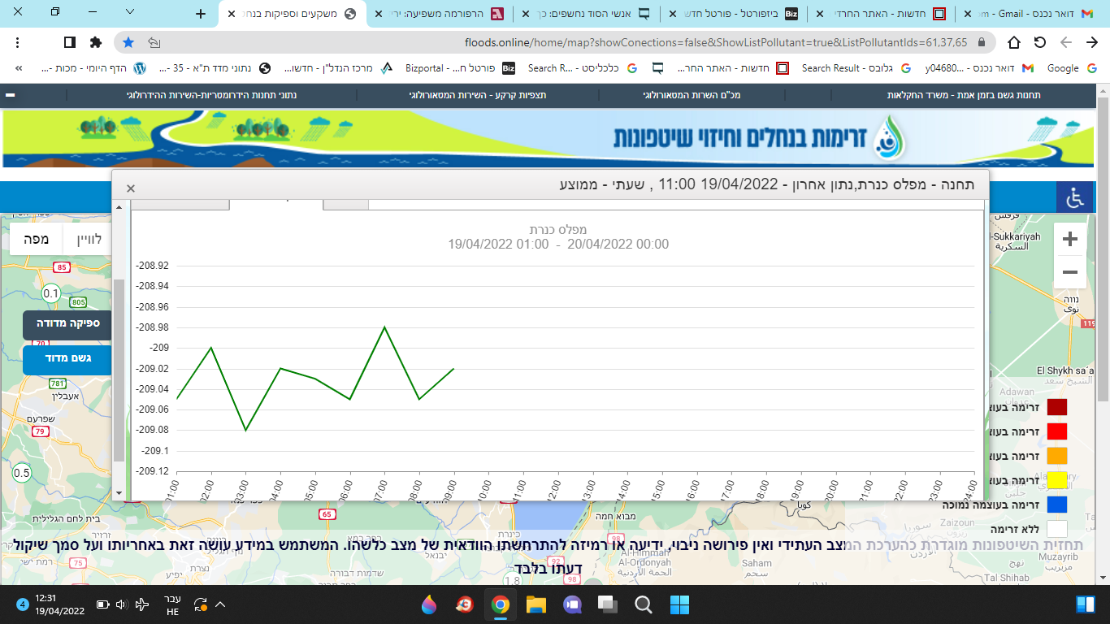Zoom in on the map
This screenshot has height=624, width=1110.
(1069, 240)
